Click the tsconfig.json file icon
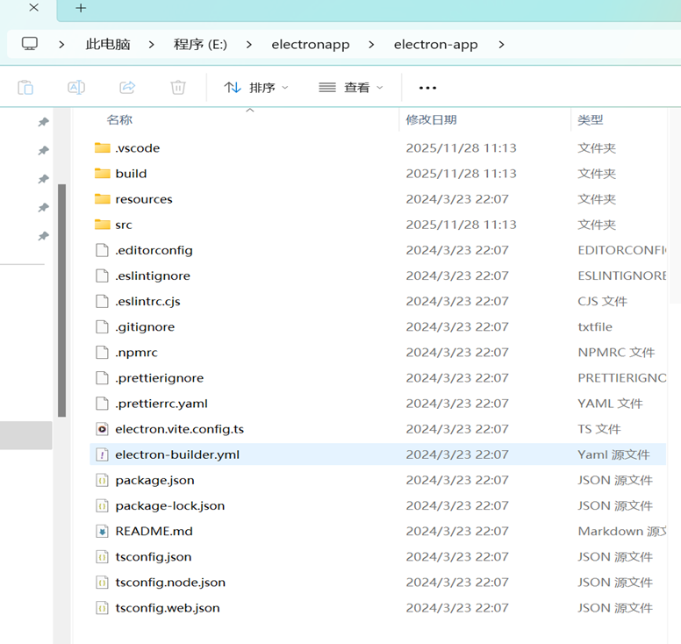Image resolution: width=681 pixels, height=644 pixels. coord(102,557)
